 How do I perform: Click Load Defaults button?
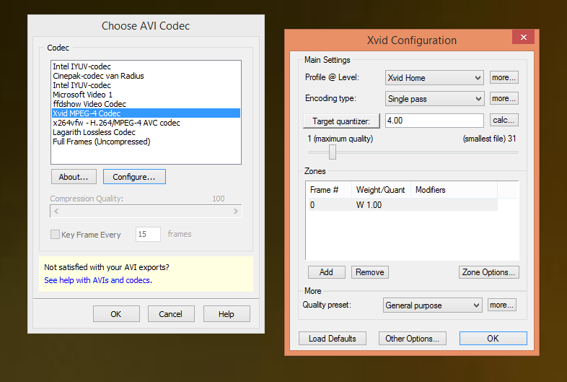point(333,339)
